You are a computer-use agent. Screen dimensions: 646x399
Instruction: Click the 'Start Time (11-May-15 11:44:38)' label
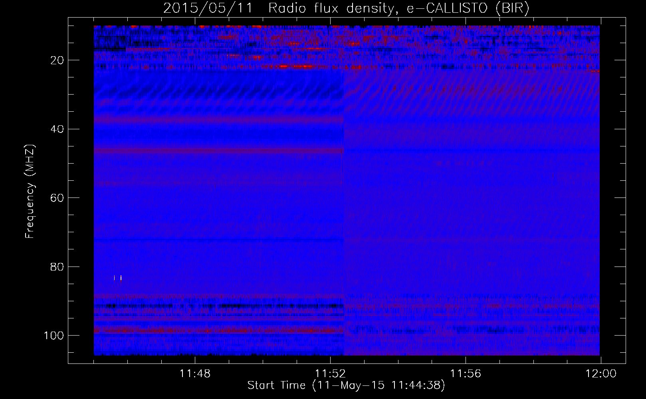[346, 385]
